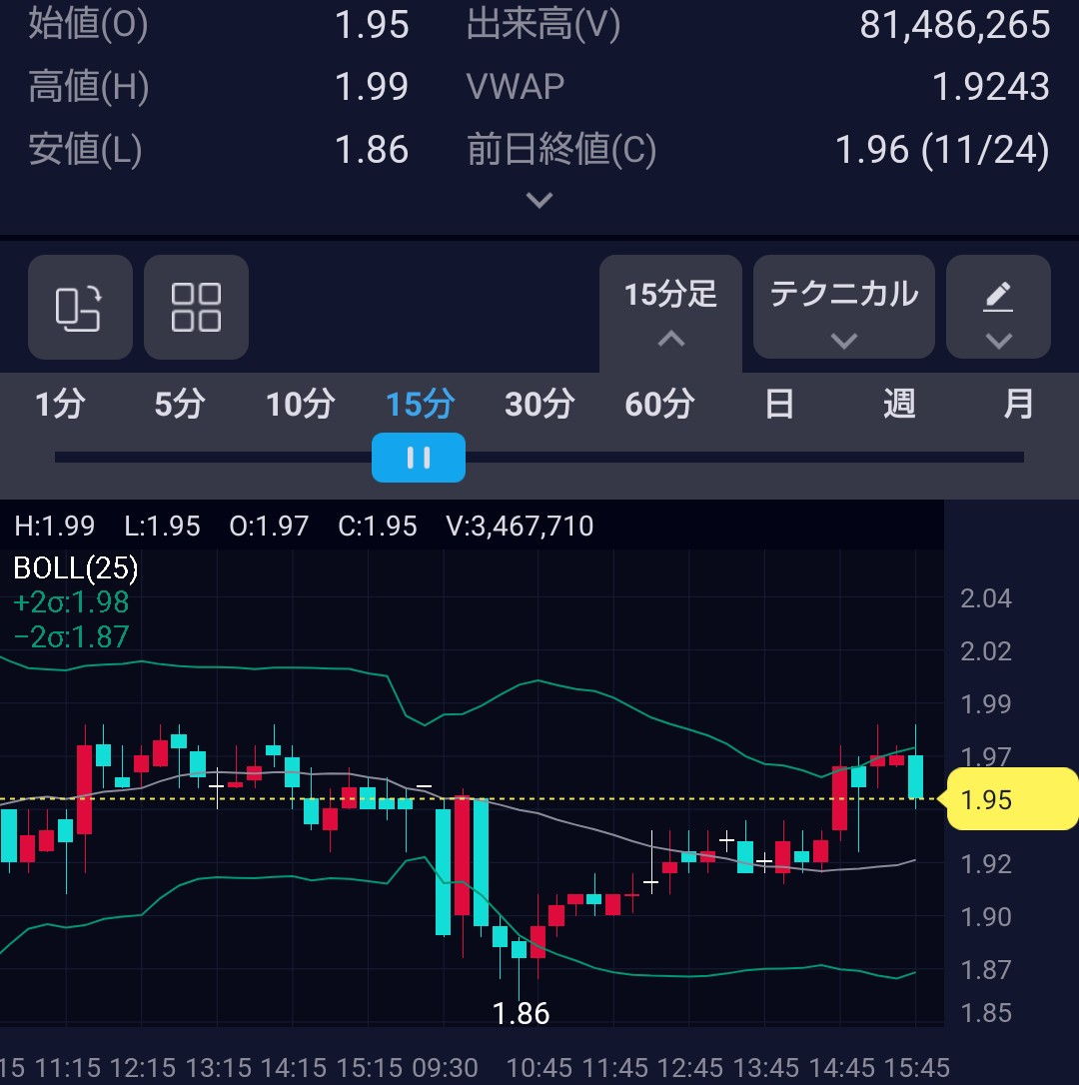1079x1085 pixels.
Task: Expand the テクニカル indicators dropdown
Action: 843,307
